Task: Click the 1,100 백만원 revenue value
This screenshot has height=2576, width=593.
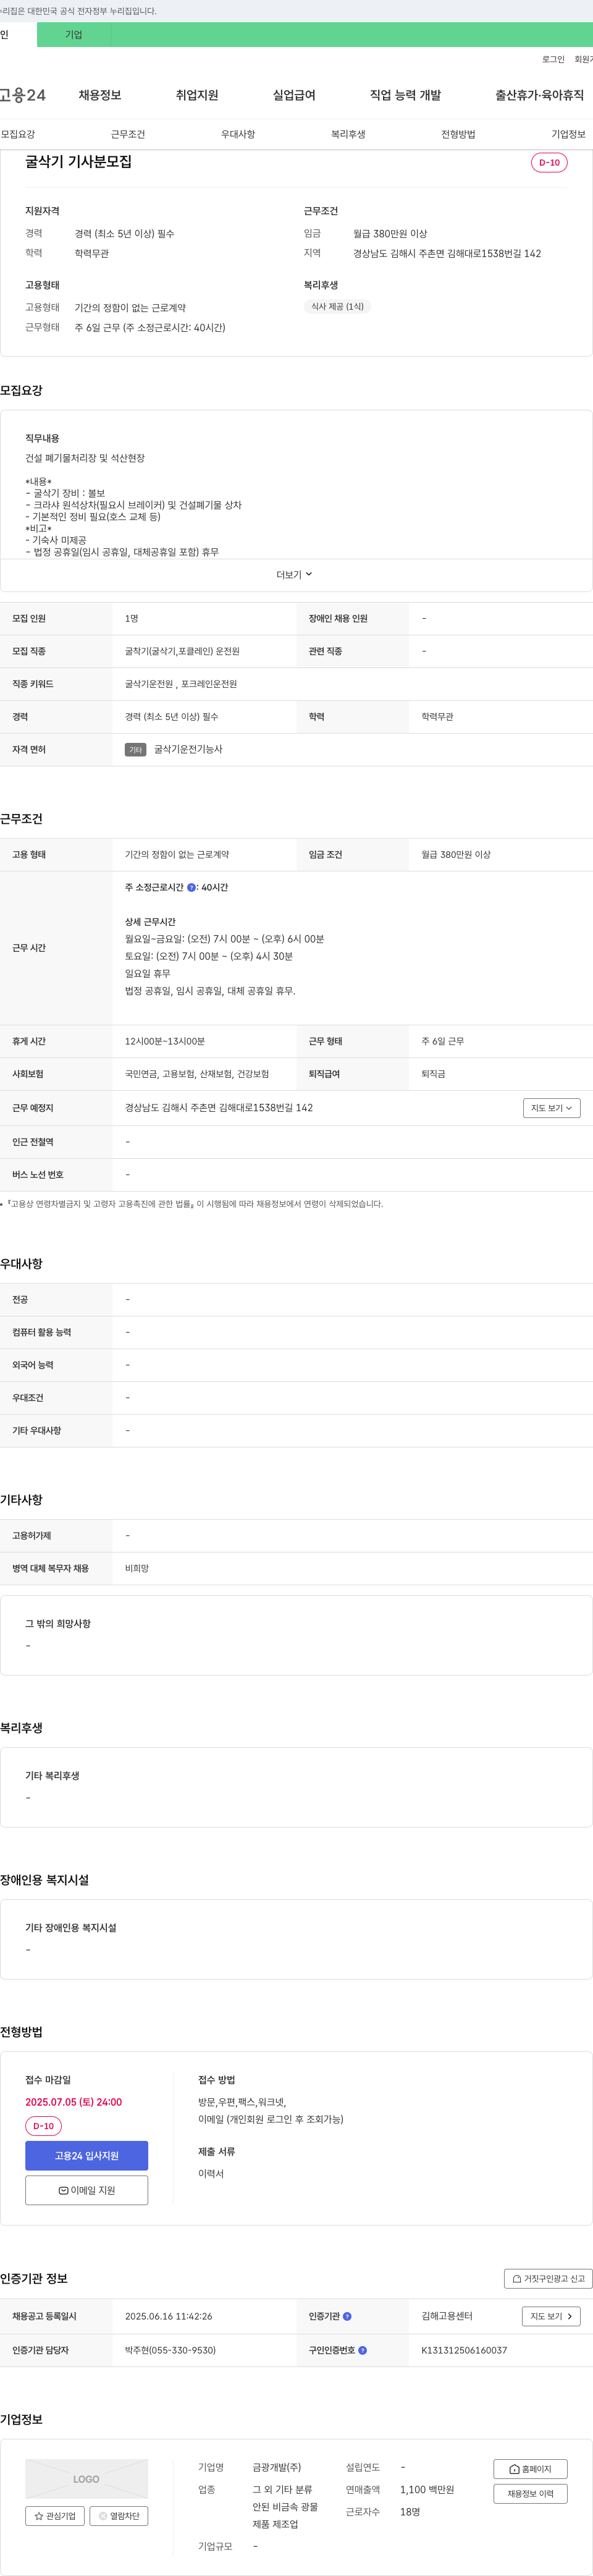Action: click(x=427, y=2489)
